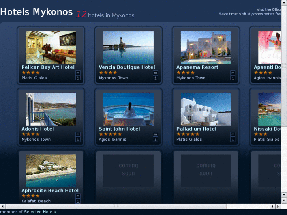Image resolution: width=287 pixels, height=215 pixels.
Task: Click the Nissaki hotel title
Action: point(267,129)
